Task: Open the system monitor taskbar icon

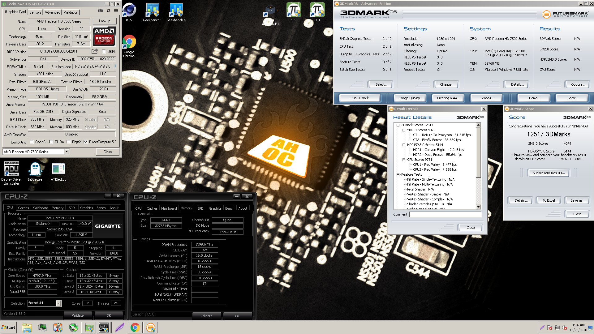Action: [42, 328]
